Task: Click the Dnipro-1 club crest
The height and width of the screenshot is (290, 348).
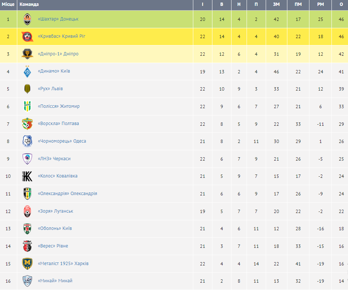Action: coord(28,54)
